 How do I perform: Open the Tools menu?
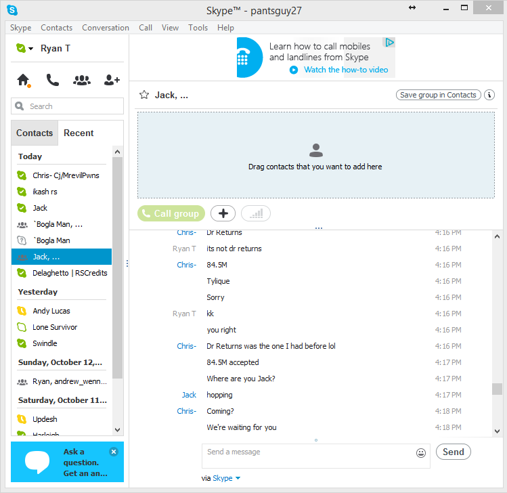(198, 28)
